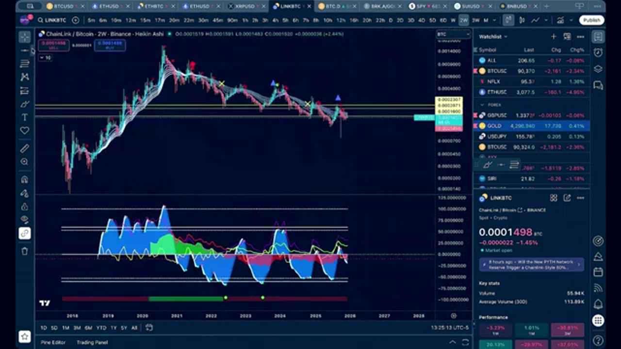The height and width of the screenshot is (349, 621).
Task: Open the SPY tab
Action: pos(427,6)
